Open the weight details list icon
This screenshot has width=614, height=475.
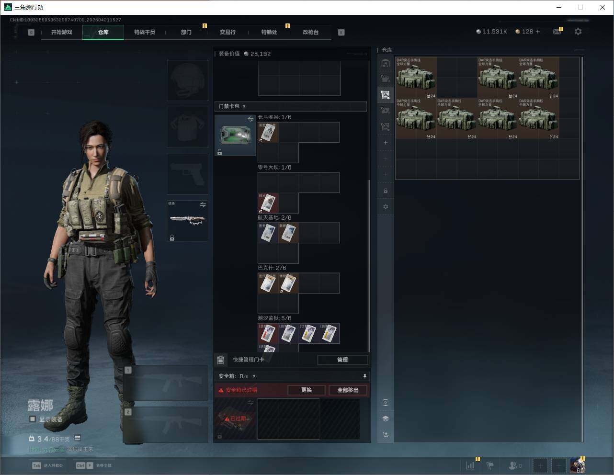(78, 438)
